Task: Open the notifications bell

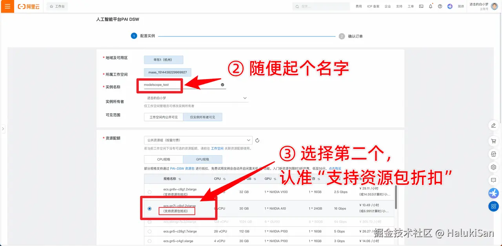Action: 431,6
